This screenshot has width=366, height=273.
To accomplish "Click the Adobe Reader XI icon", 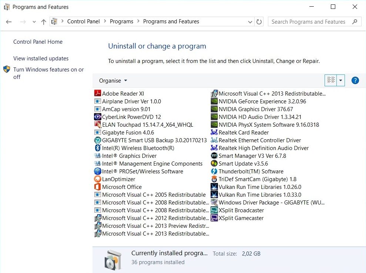I will (98, 94).
